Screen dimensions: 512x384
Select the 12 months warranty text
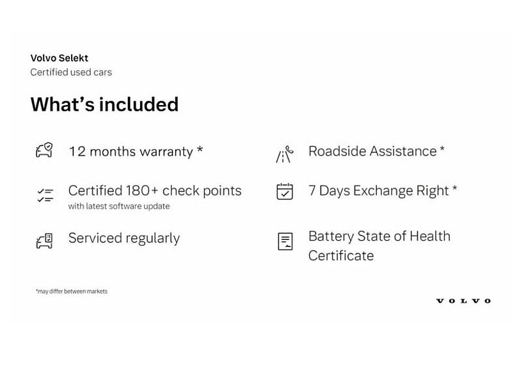pyautogui.click(x=131, y=152)
